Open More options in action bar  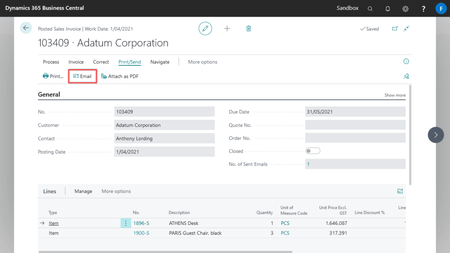(x=203, y=62)
